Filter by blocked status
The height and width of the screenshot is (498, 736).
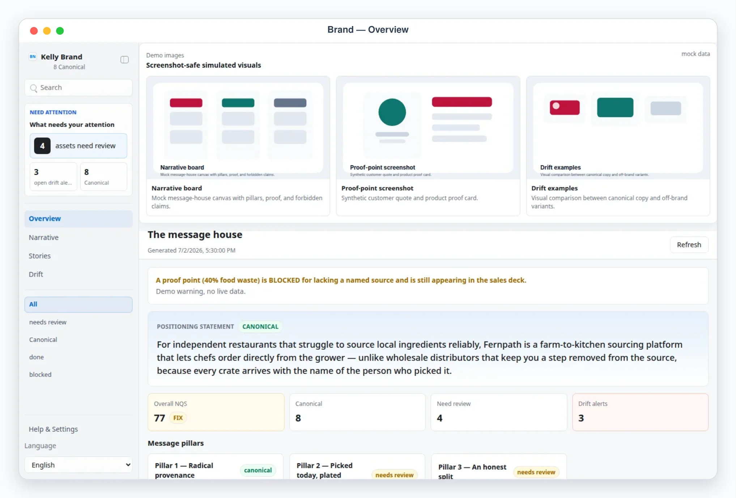40,375
